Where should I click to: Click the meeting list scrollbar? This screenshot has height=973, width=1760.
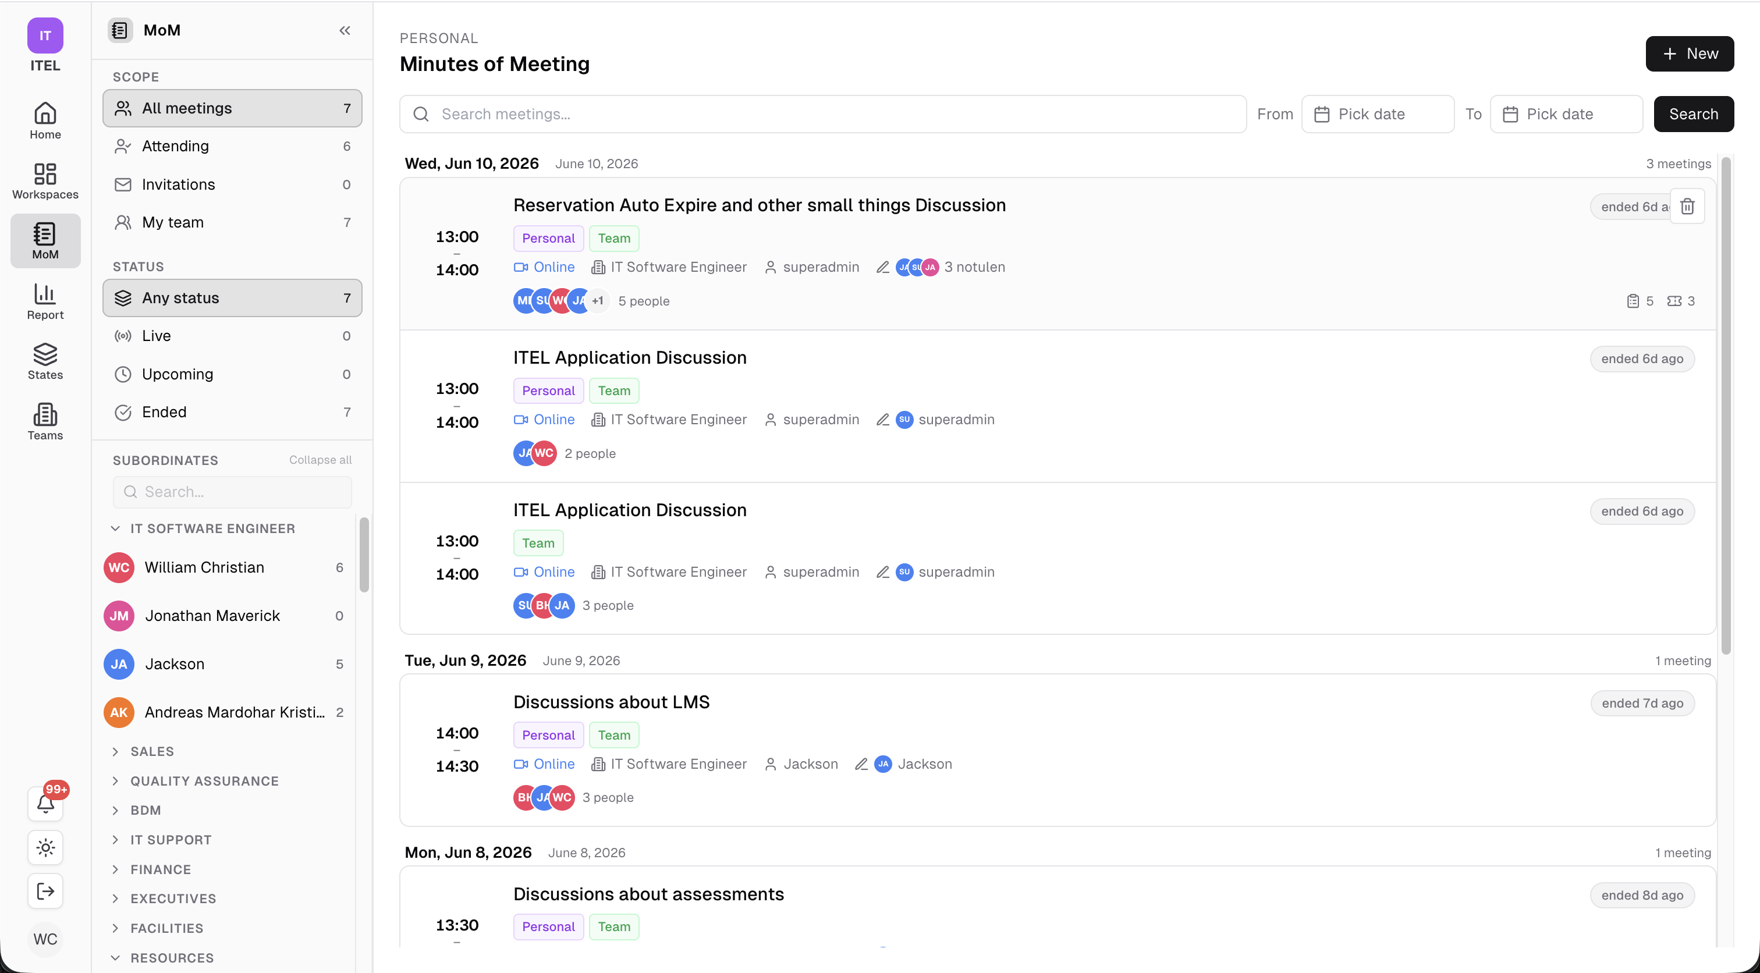[x=1726, y=407]
